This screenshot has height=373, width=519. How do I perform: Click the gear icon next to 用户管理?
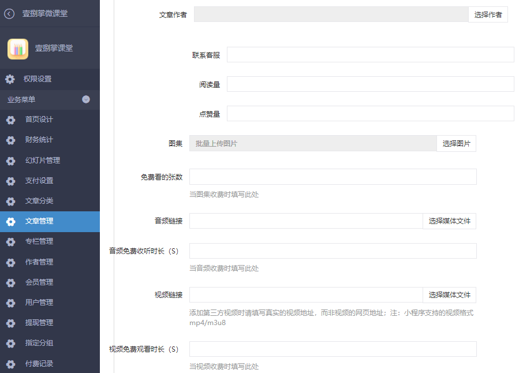pyautogui.click(x=10, y=303)
